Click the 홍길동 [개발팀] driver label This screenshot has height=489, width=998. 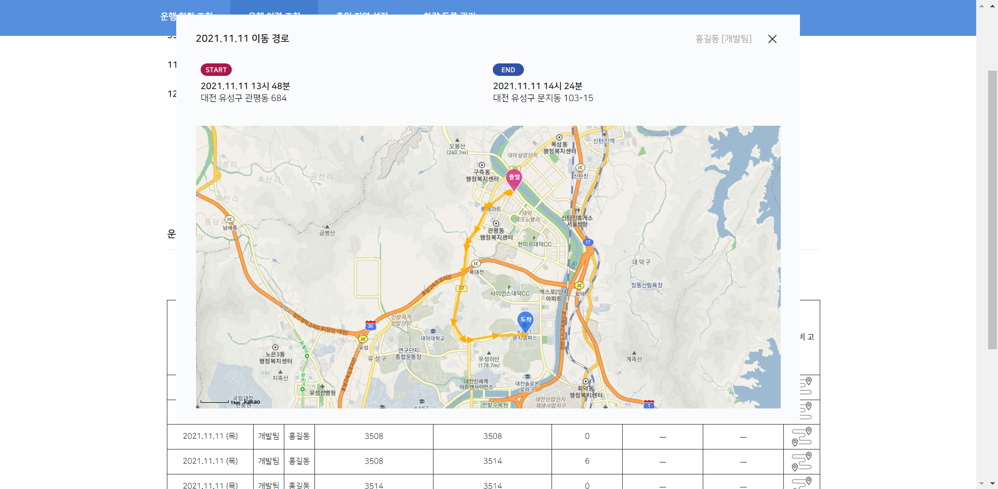pos(723,39)
